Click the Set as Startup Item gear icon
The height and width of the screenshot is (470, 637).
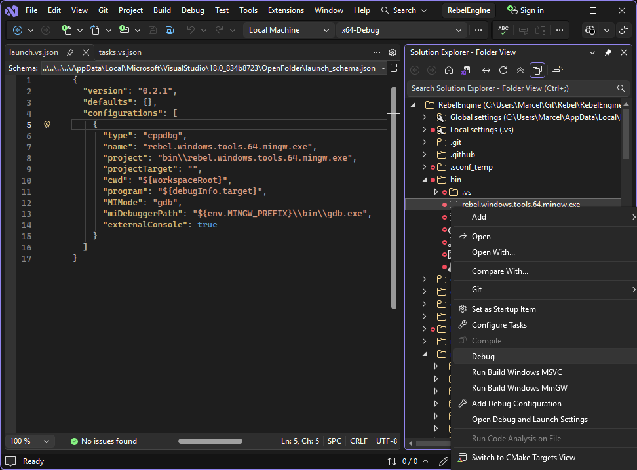(x=462, y=309)
